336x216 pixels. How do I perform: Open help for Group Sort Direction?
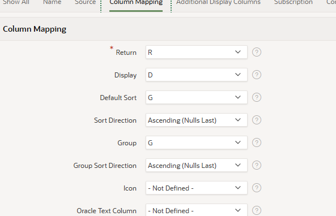pos(257,165)
